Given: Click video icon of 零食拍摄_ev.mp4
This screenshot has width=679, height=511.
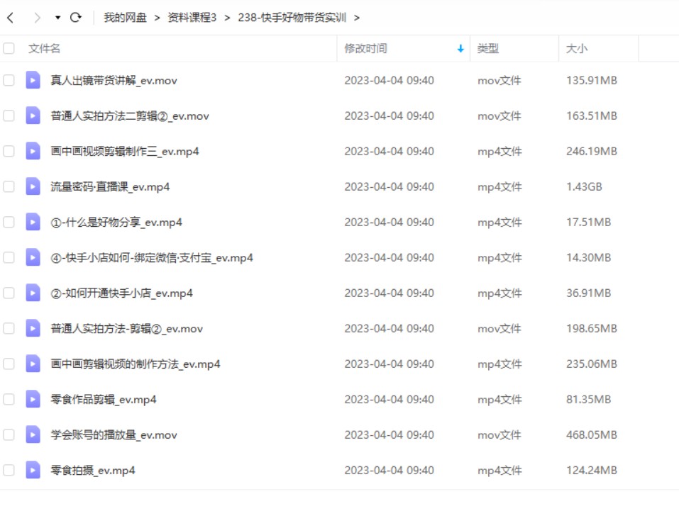Looking at the screenshot, I should (33, 470).
